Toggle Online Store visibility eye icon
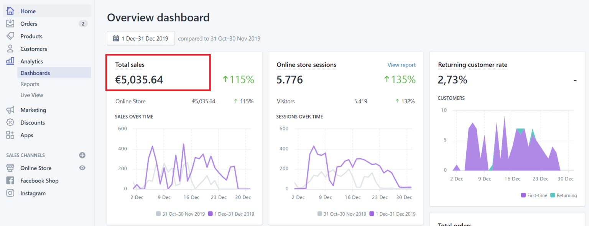Screen dimensions: 589x226 pos(82,168)
